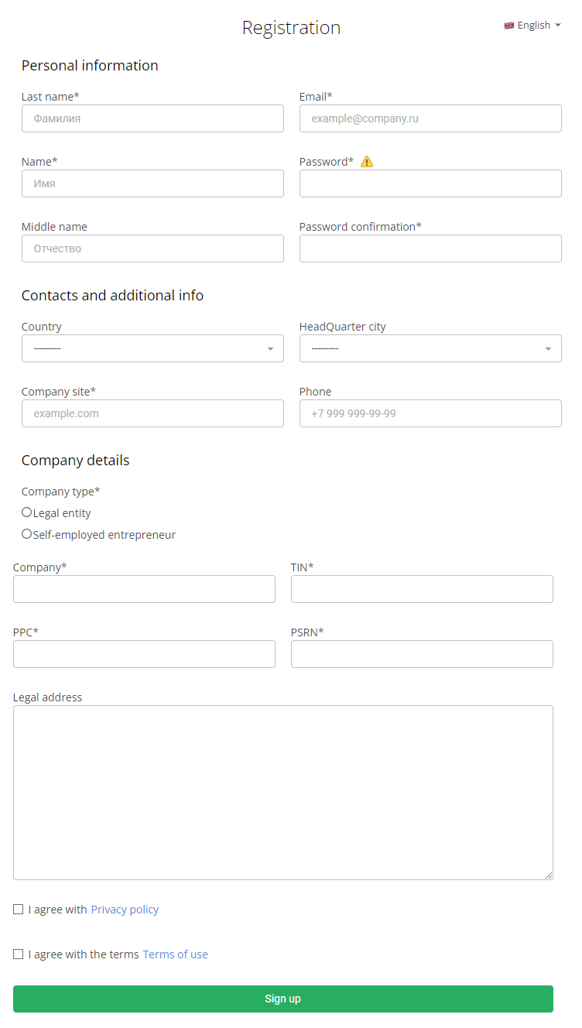Follow the Terms of use link
The width and height of the screenshot is (582, 1028).
click(x=175, y=954)
